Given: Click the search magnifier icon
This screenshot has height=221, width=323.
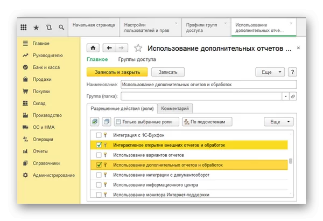Looking at the screenshot, I should [x=61, y=27].
